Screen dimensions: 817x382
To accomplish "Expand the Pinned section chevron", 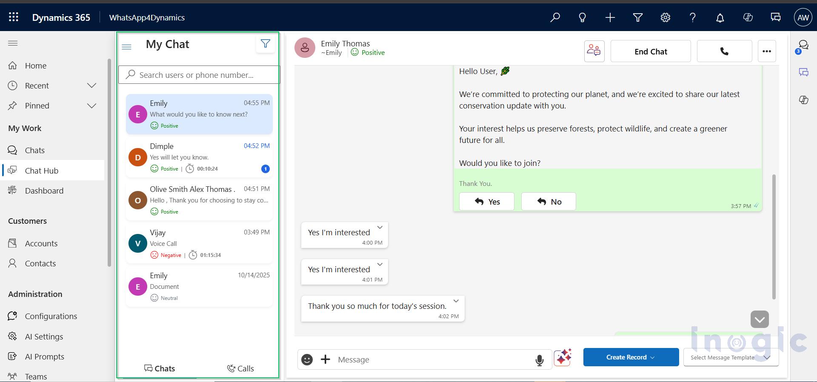I will pos(91,105).
